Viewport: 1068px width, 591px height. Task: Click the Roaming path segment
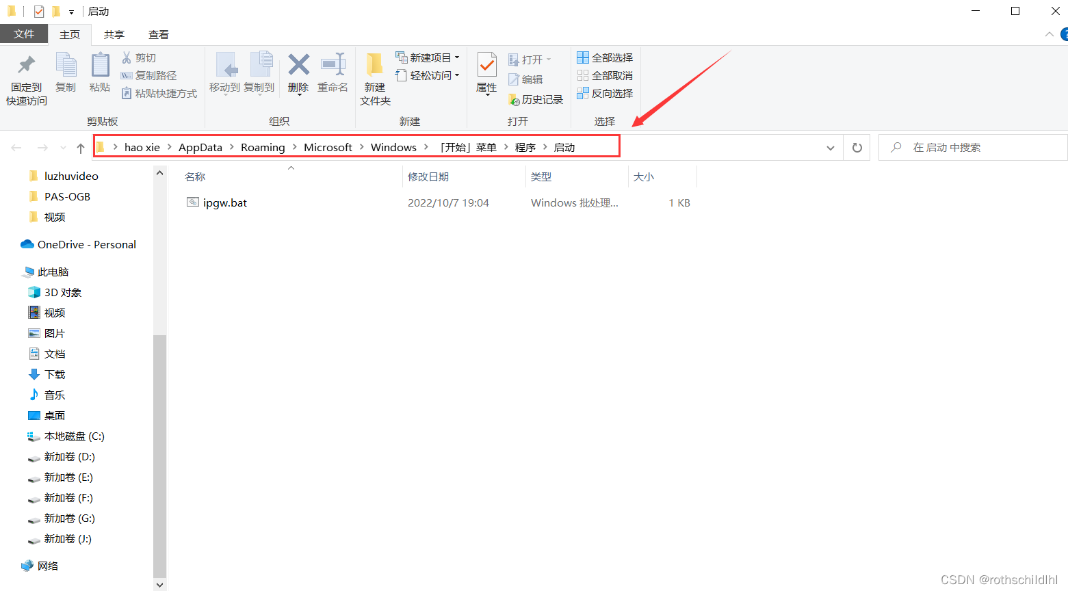[263, 147]
